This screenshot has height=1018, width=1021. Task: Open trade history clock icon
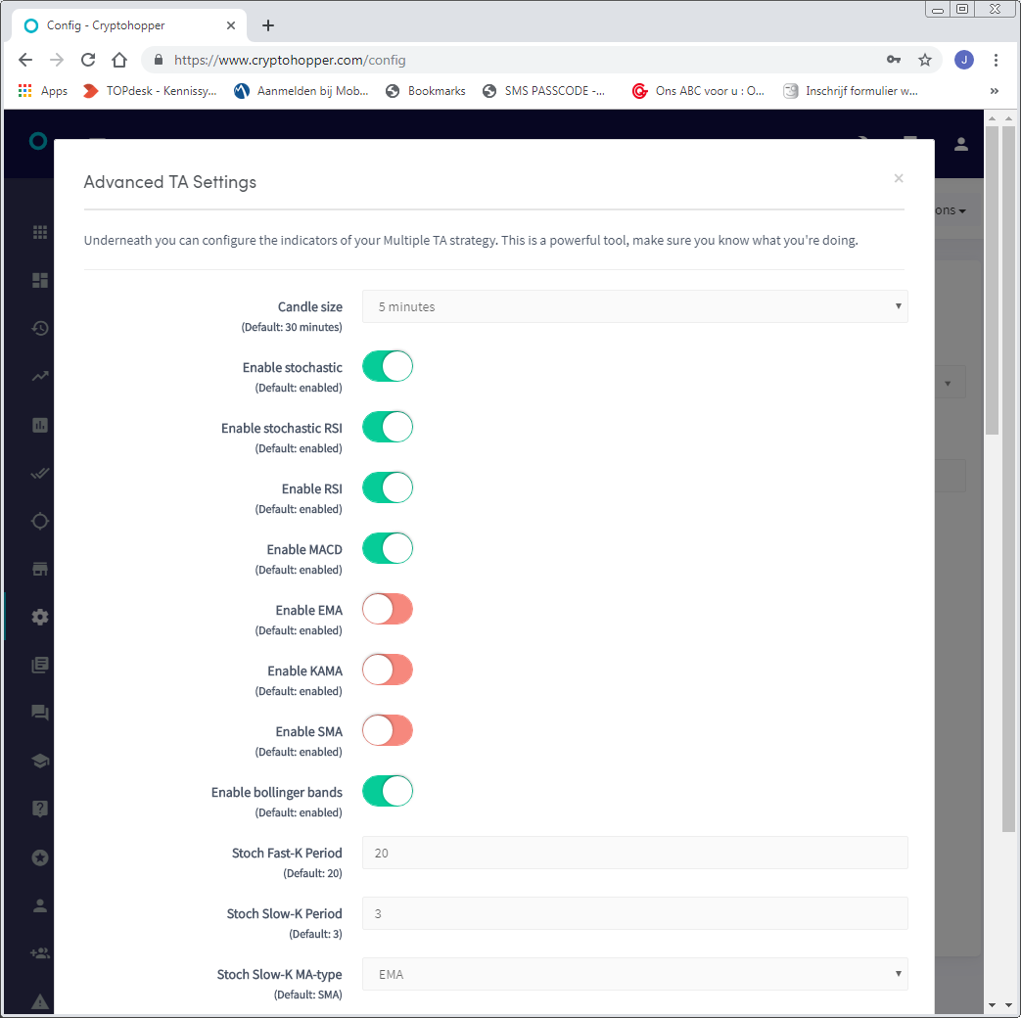pos(40,328)
